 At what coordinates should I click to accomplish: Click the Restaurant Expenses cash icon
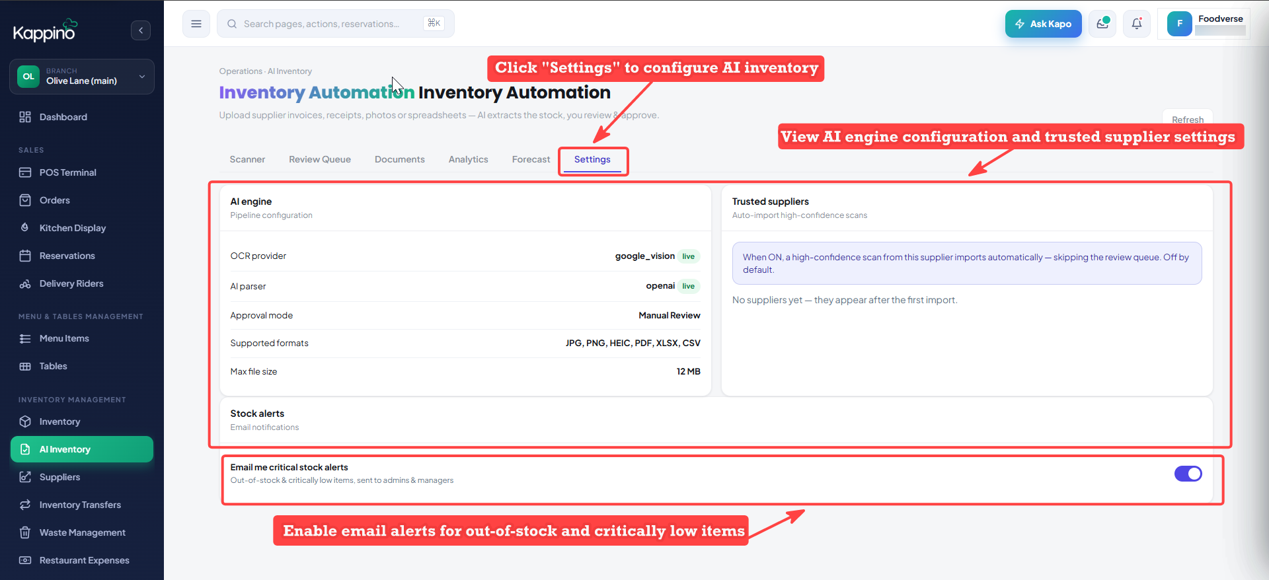pos(25,560)
